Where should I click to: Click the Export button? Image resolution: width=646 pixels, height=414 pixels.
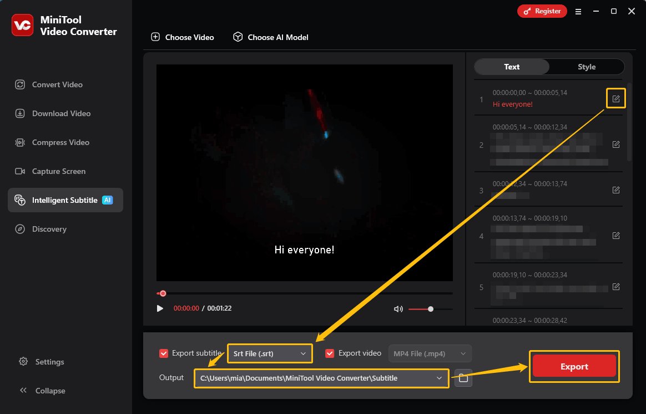coord(574,366)
